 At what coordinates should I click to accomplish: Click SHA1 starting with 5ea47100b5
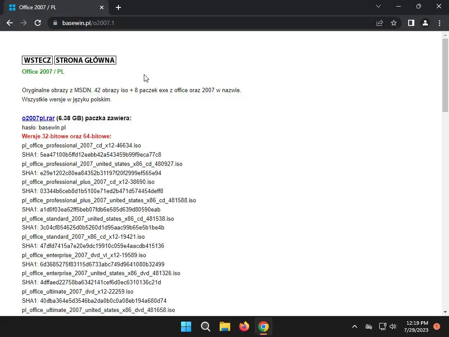92,155
